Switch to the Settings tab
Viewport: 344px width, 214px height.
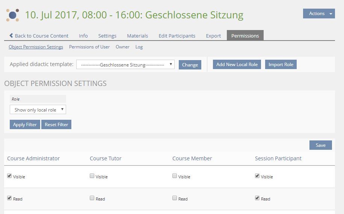point(107,36)
